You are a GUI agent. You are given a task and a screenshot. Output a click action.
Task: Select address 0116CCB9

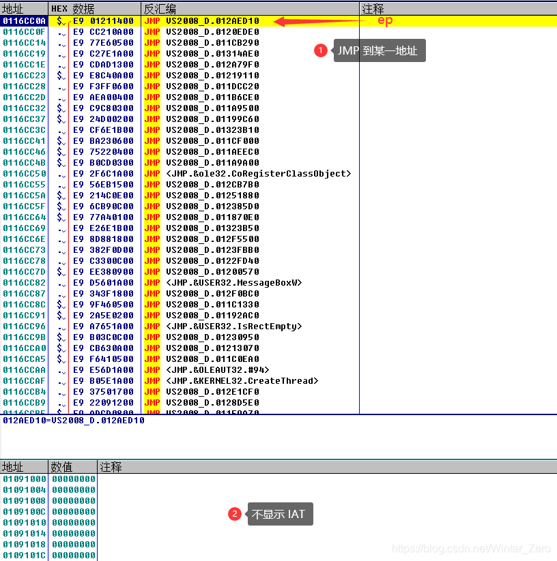coord(25,403)
